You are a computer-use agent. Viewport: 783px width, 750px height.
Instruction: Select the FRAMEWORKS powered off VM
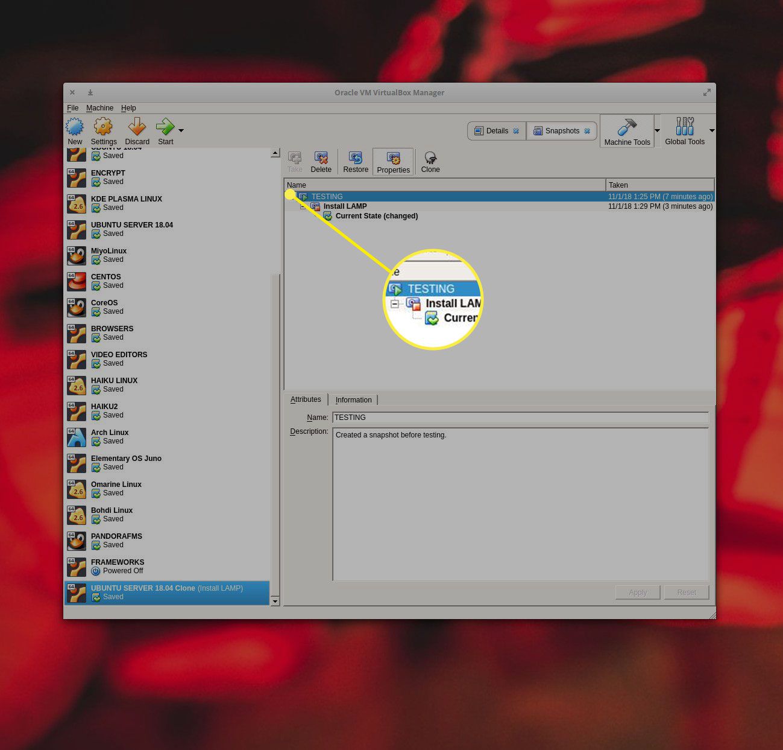click(167, 567)
